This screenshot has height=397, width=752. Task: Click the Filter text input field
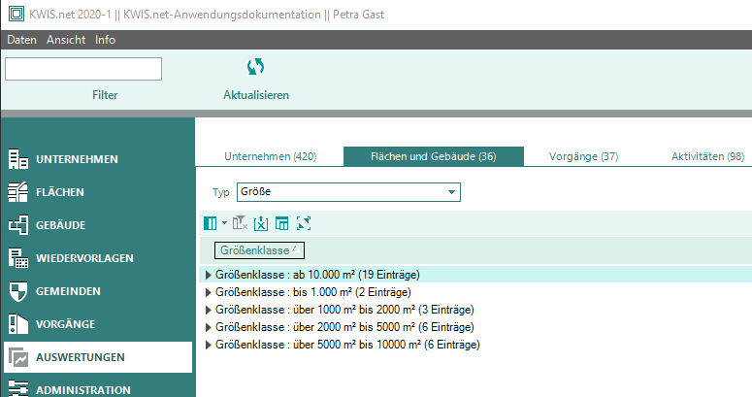pyautogui.click(x=83, y=69)
